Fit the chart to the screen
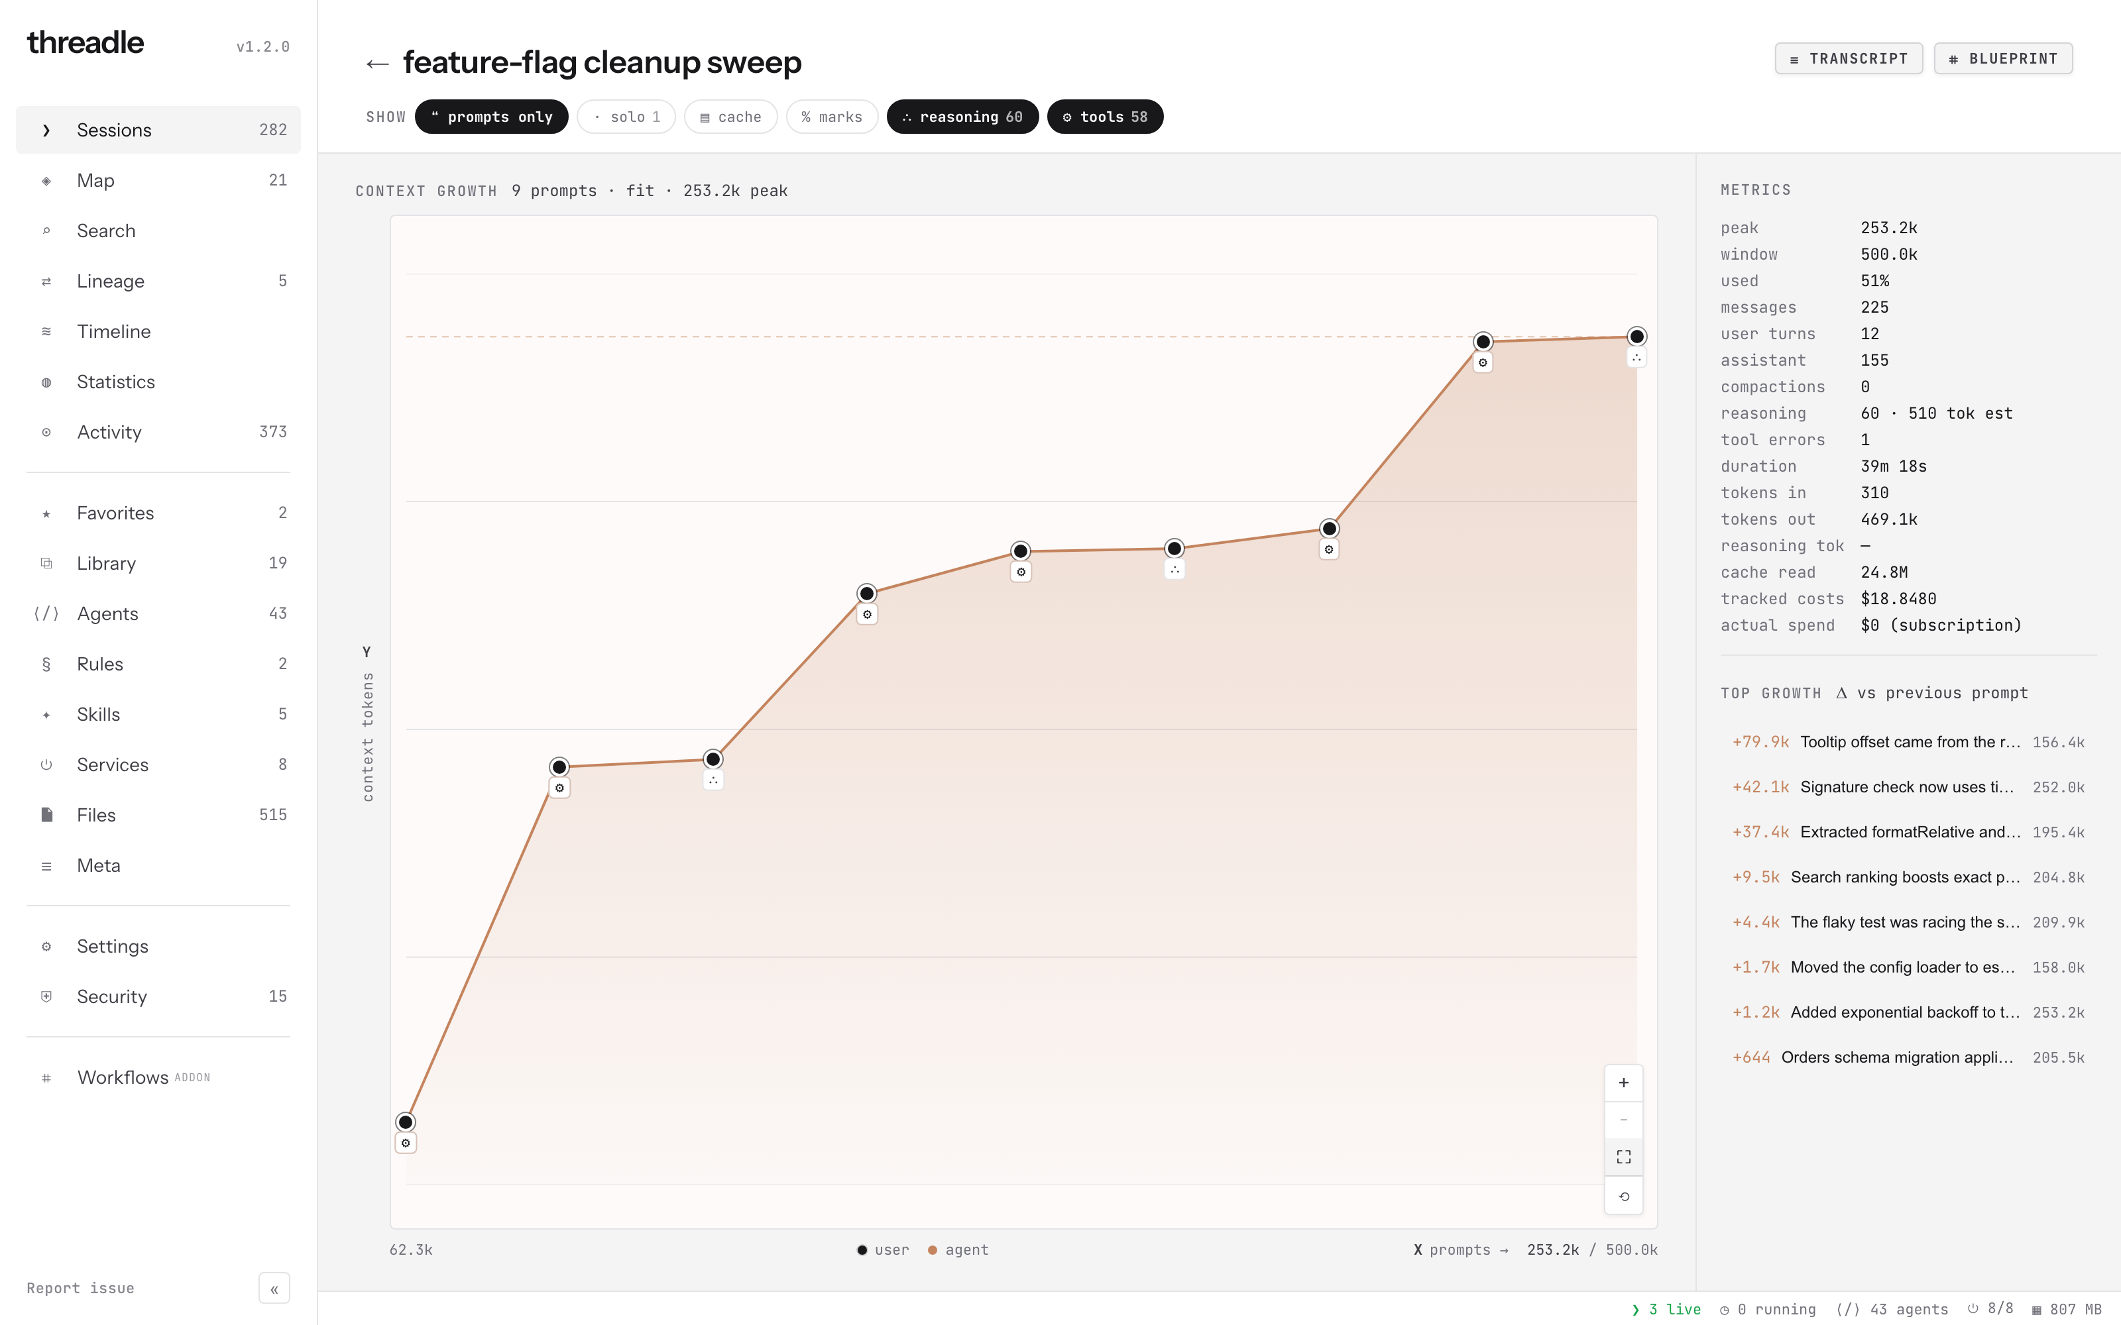This screenshot has width=2121, height=1325. (1623, 1157)
